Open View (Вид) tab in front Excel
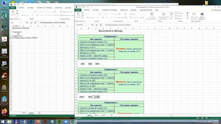This screenshot has height=124, width=221. [157, 10]
